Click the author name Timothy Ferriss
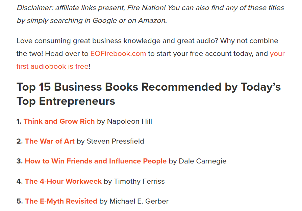The width and height of the screenshot is (302, 211). point(139,181)
